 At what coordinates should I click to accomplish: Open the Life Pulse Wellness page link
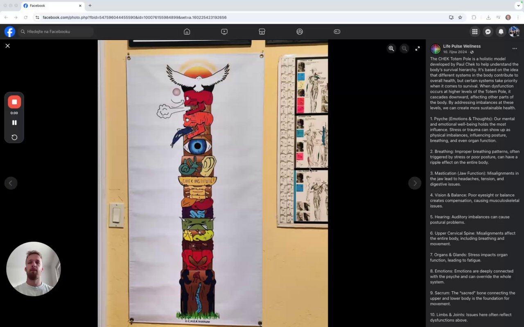coord(462,46)
